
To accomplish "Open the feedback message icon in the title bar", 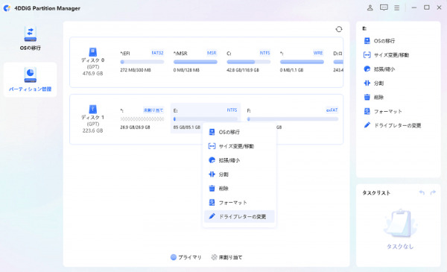I will pos(384,7).
